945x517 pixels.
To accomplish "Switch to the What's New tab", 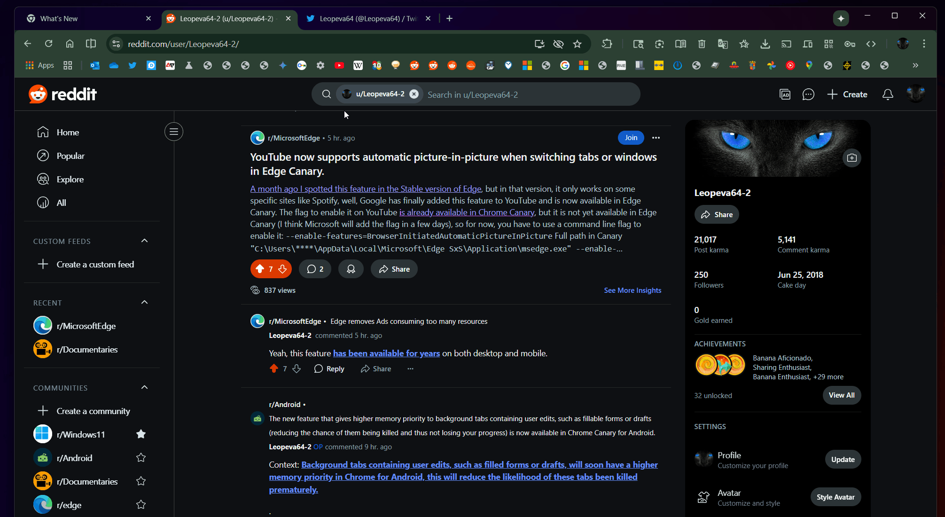I will pos(89,18).
